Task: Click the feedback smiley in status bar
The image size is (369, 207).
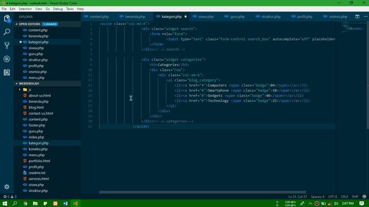Action: click(x=364, y=197)
